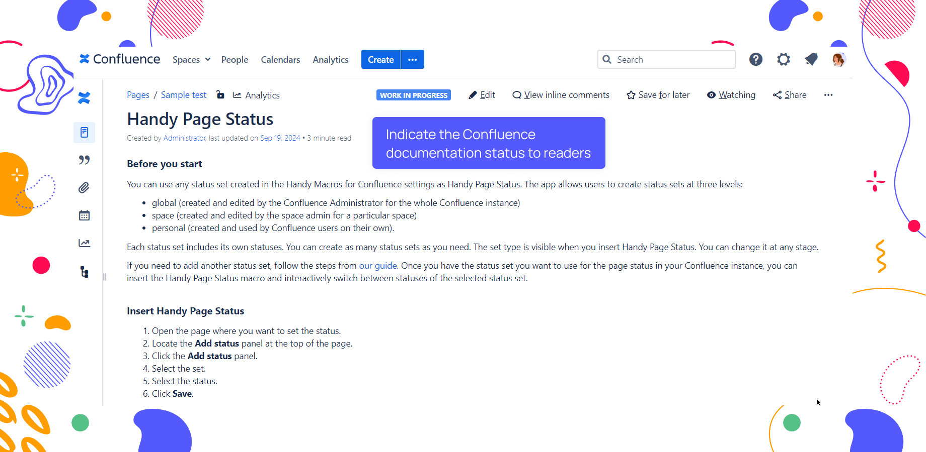The width and height of the screenshot is (926, 452).
Task: Open the page tree icon in sidebar
Action: pyautogui.click(x=84, y=272)
